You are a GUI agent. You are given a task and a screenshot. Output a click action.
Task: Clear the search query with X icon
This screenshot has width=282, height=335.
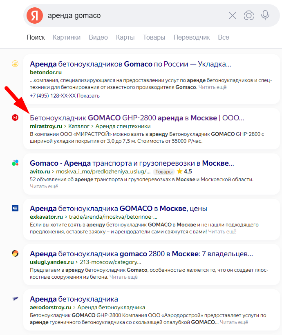233,16
